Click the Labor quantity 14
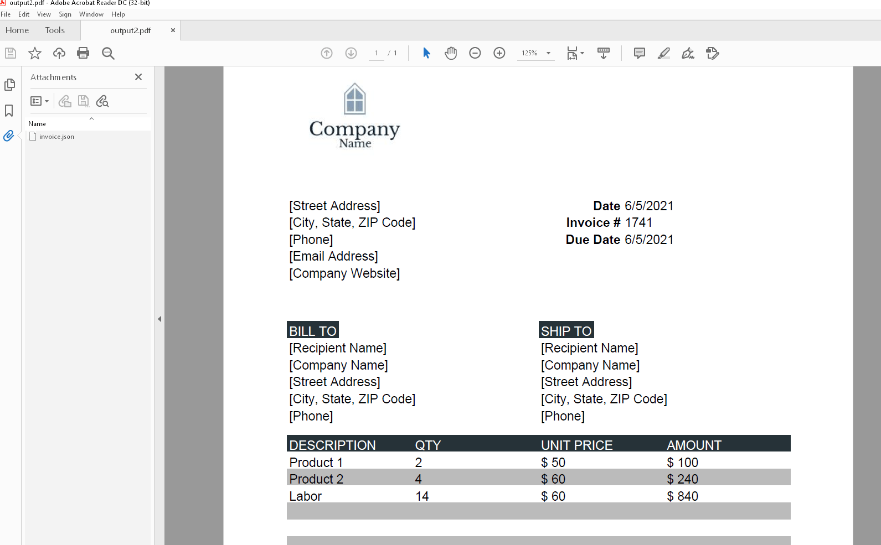Viewport: 881px width, 545px height. 422,496
